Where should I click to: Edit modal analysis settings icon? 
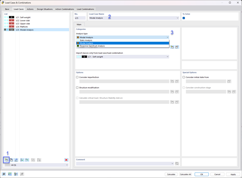[177, 47]
